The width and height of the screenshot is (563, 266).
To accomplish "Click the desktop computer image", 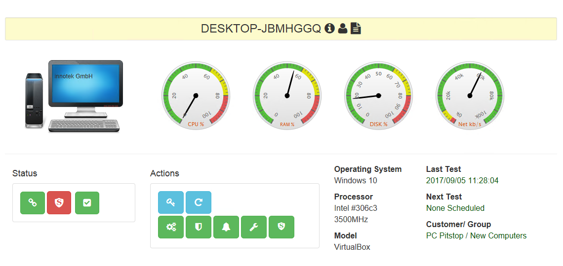I will [74, 96].
